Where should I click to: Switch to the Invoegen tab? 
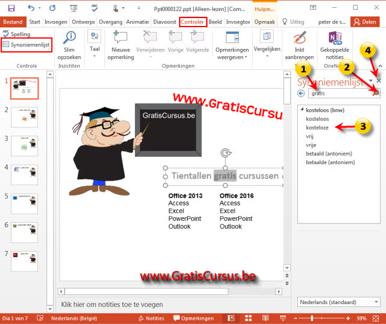pyautogui.click(x=56, y=22)
